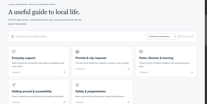Open Safety & preparedness category
The height and width of the screenshot is (104, 207).
tap(102, 92)
